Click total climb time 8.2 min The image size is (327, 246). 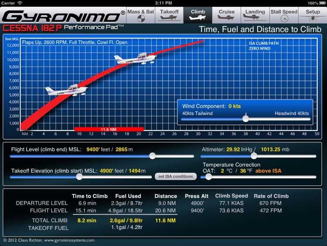point(87,221)
